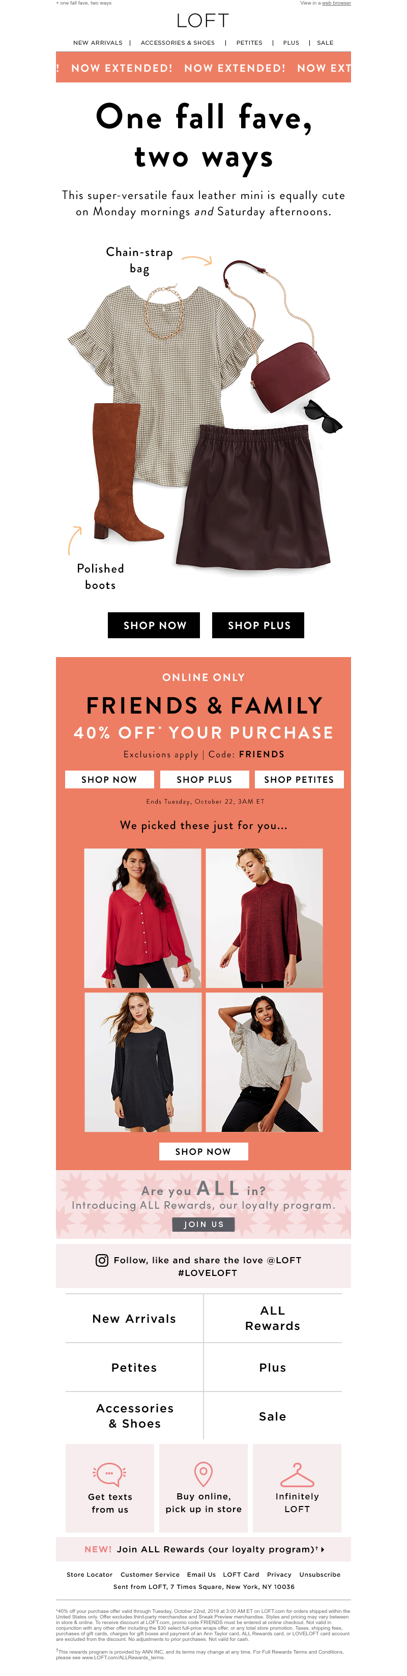Click the Join Us button

[x=203, y=1224]
